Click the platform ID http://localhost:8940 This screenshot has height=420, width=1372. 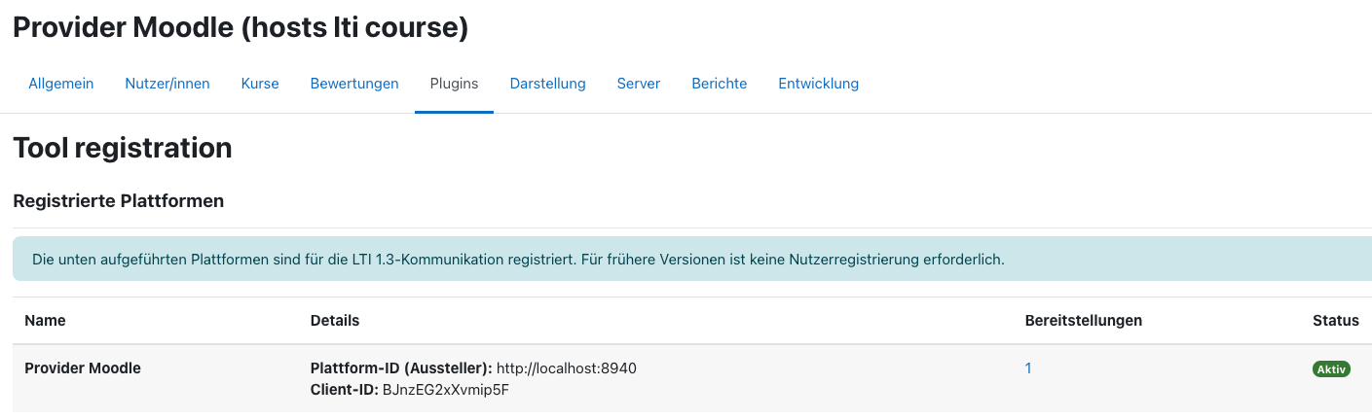(567, 368)
